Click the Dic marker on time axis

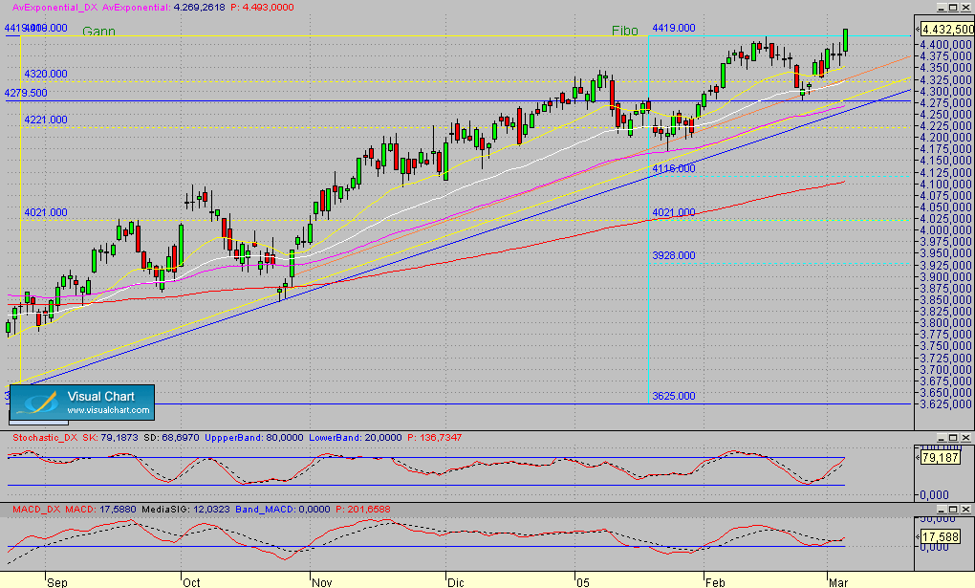point(456,582)
